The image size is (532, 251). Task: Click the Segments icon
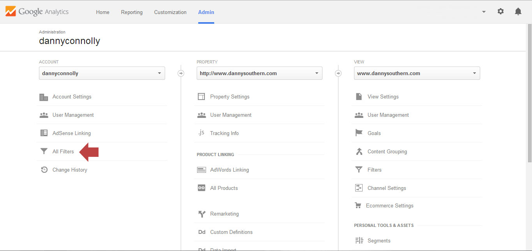(359, 241)
